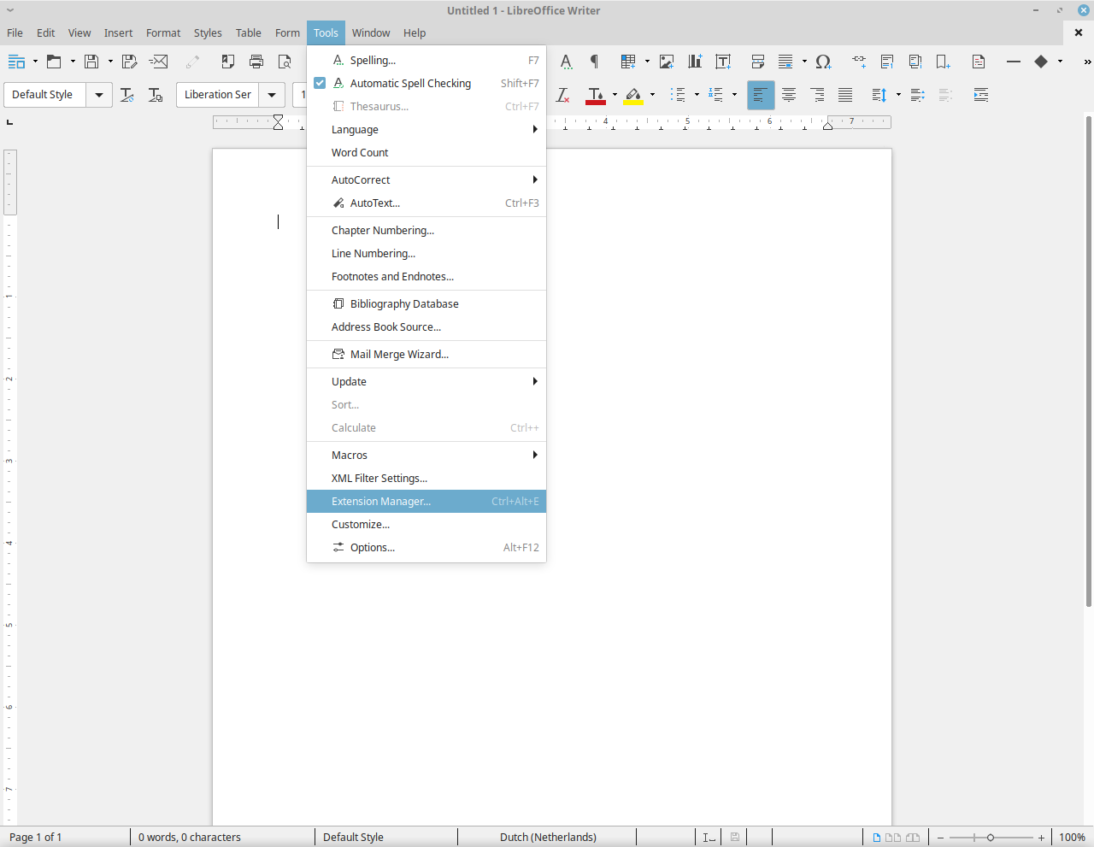Click the Insert Text Box icon
This screenshot has height=847, width=1094.
[x=723, y=62]
